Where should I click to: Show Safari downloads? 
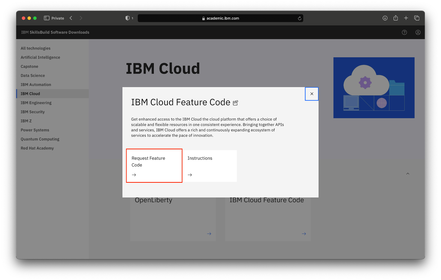385,18
